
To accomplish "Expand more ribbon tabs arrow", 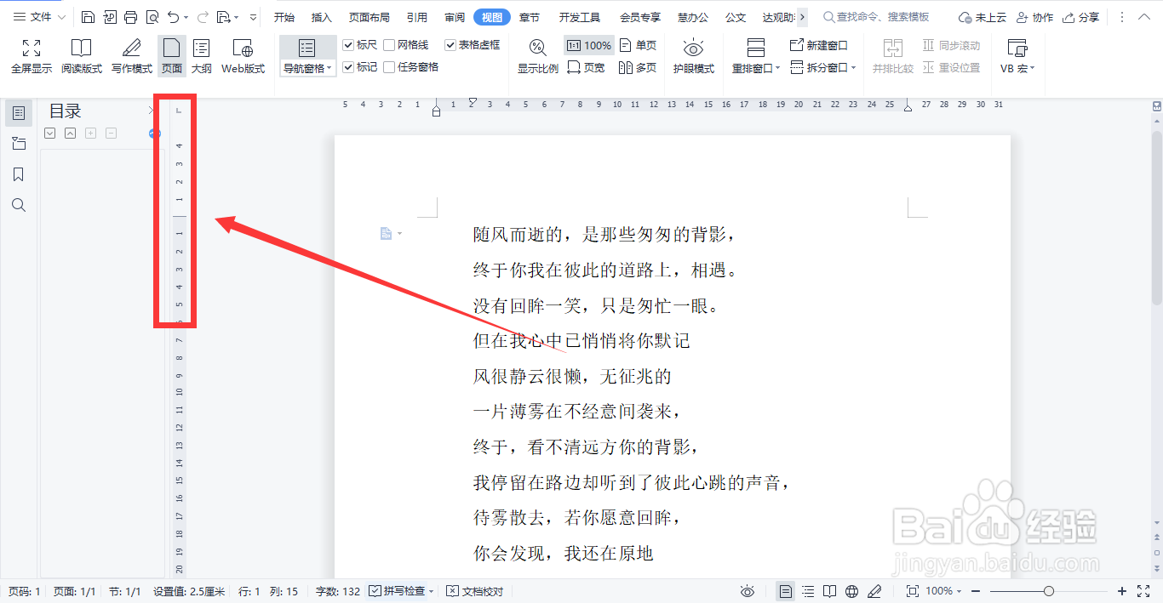I will [802, 17].
